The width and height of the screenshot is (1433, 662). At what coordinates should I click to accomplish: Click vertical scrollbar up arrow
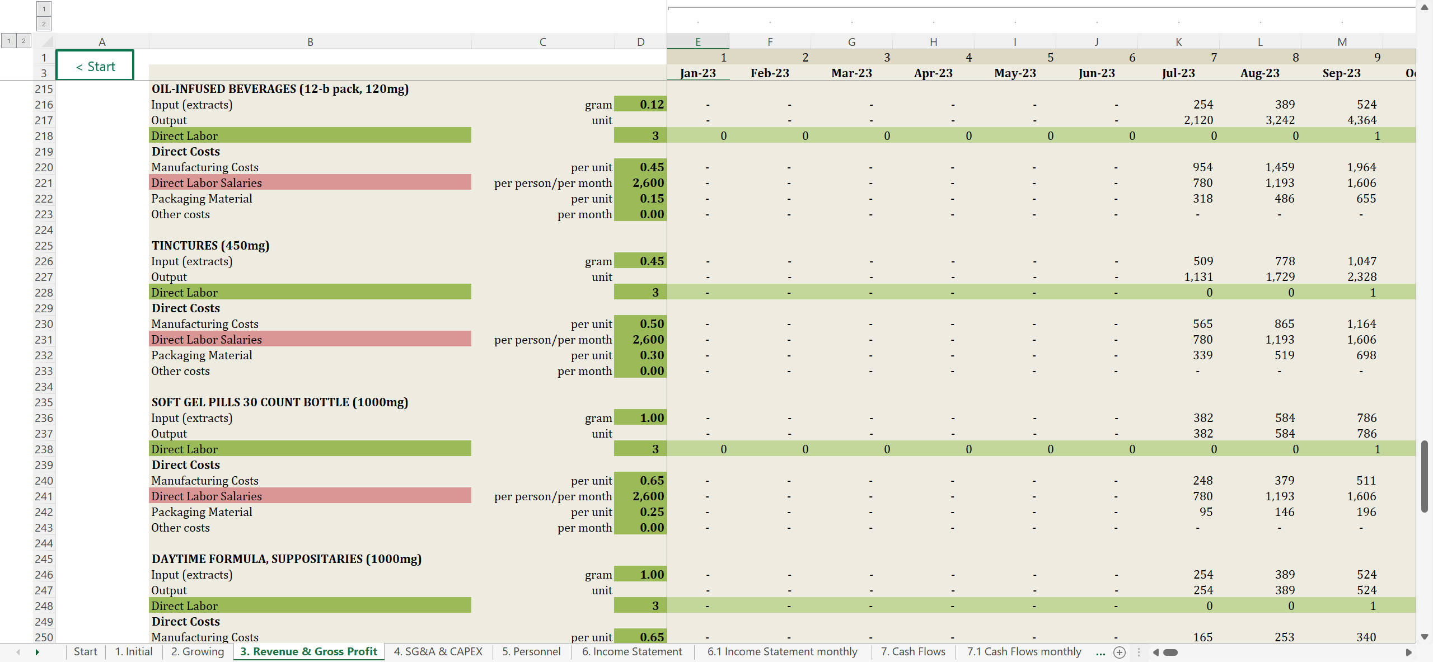pyautogui.click(x=1425, y=7)
